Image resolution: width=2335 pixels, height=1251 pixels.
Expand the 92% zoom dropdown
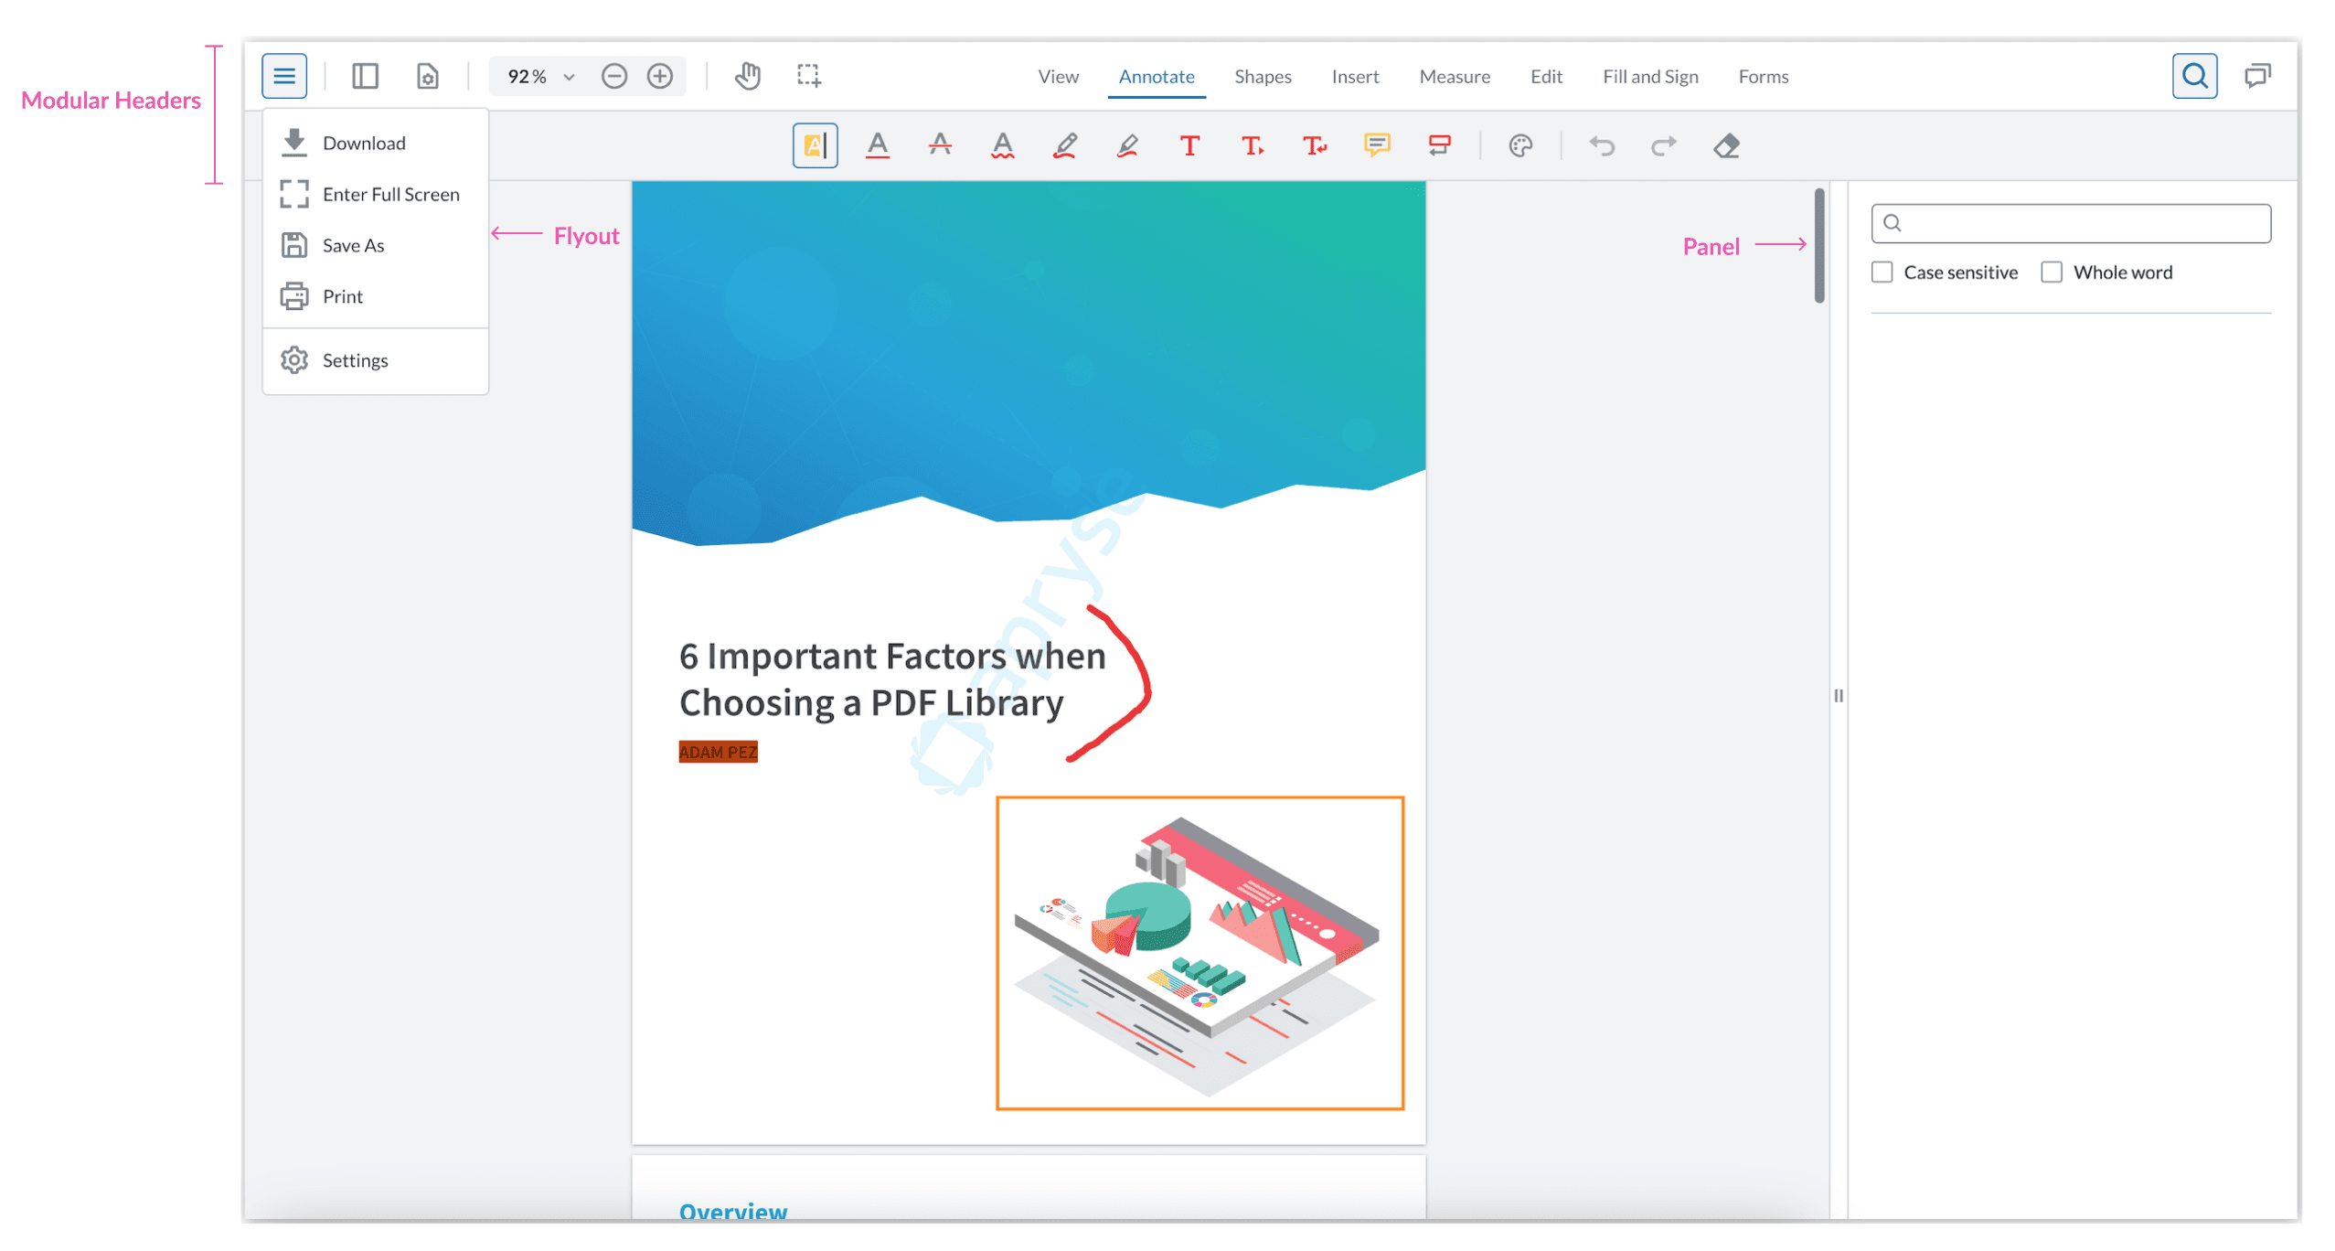tap(569, 77)
